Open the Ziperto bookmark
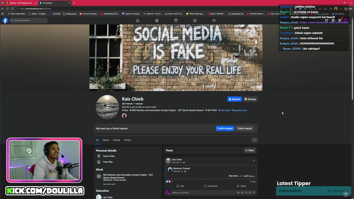 (38, 14)
